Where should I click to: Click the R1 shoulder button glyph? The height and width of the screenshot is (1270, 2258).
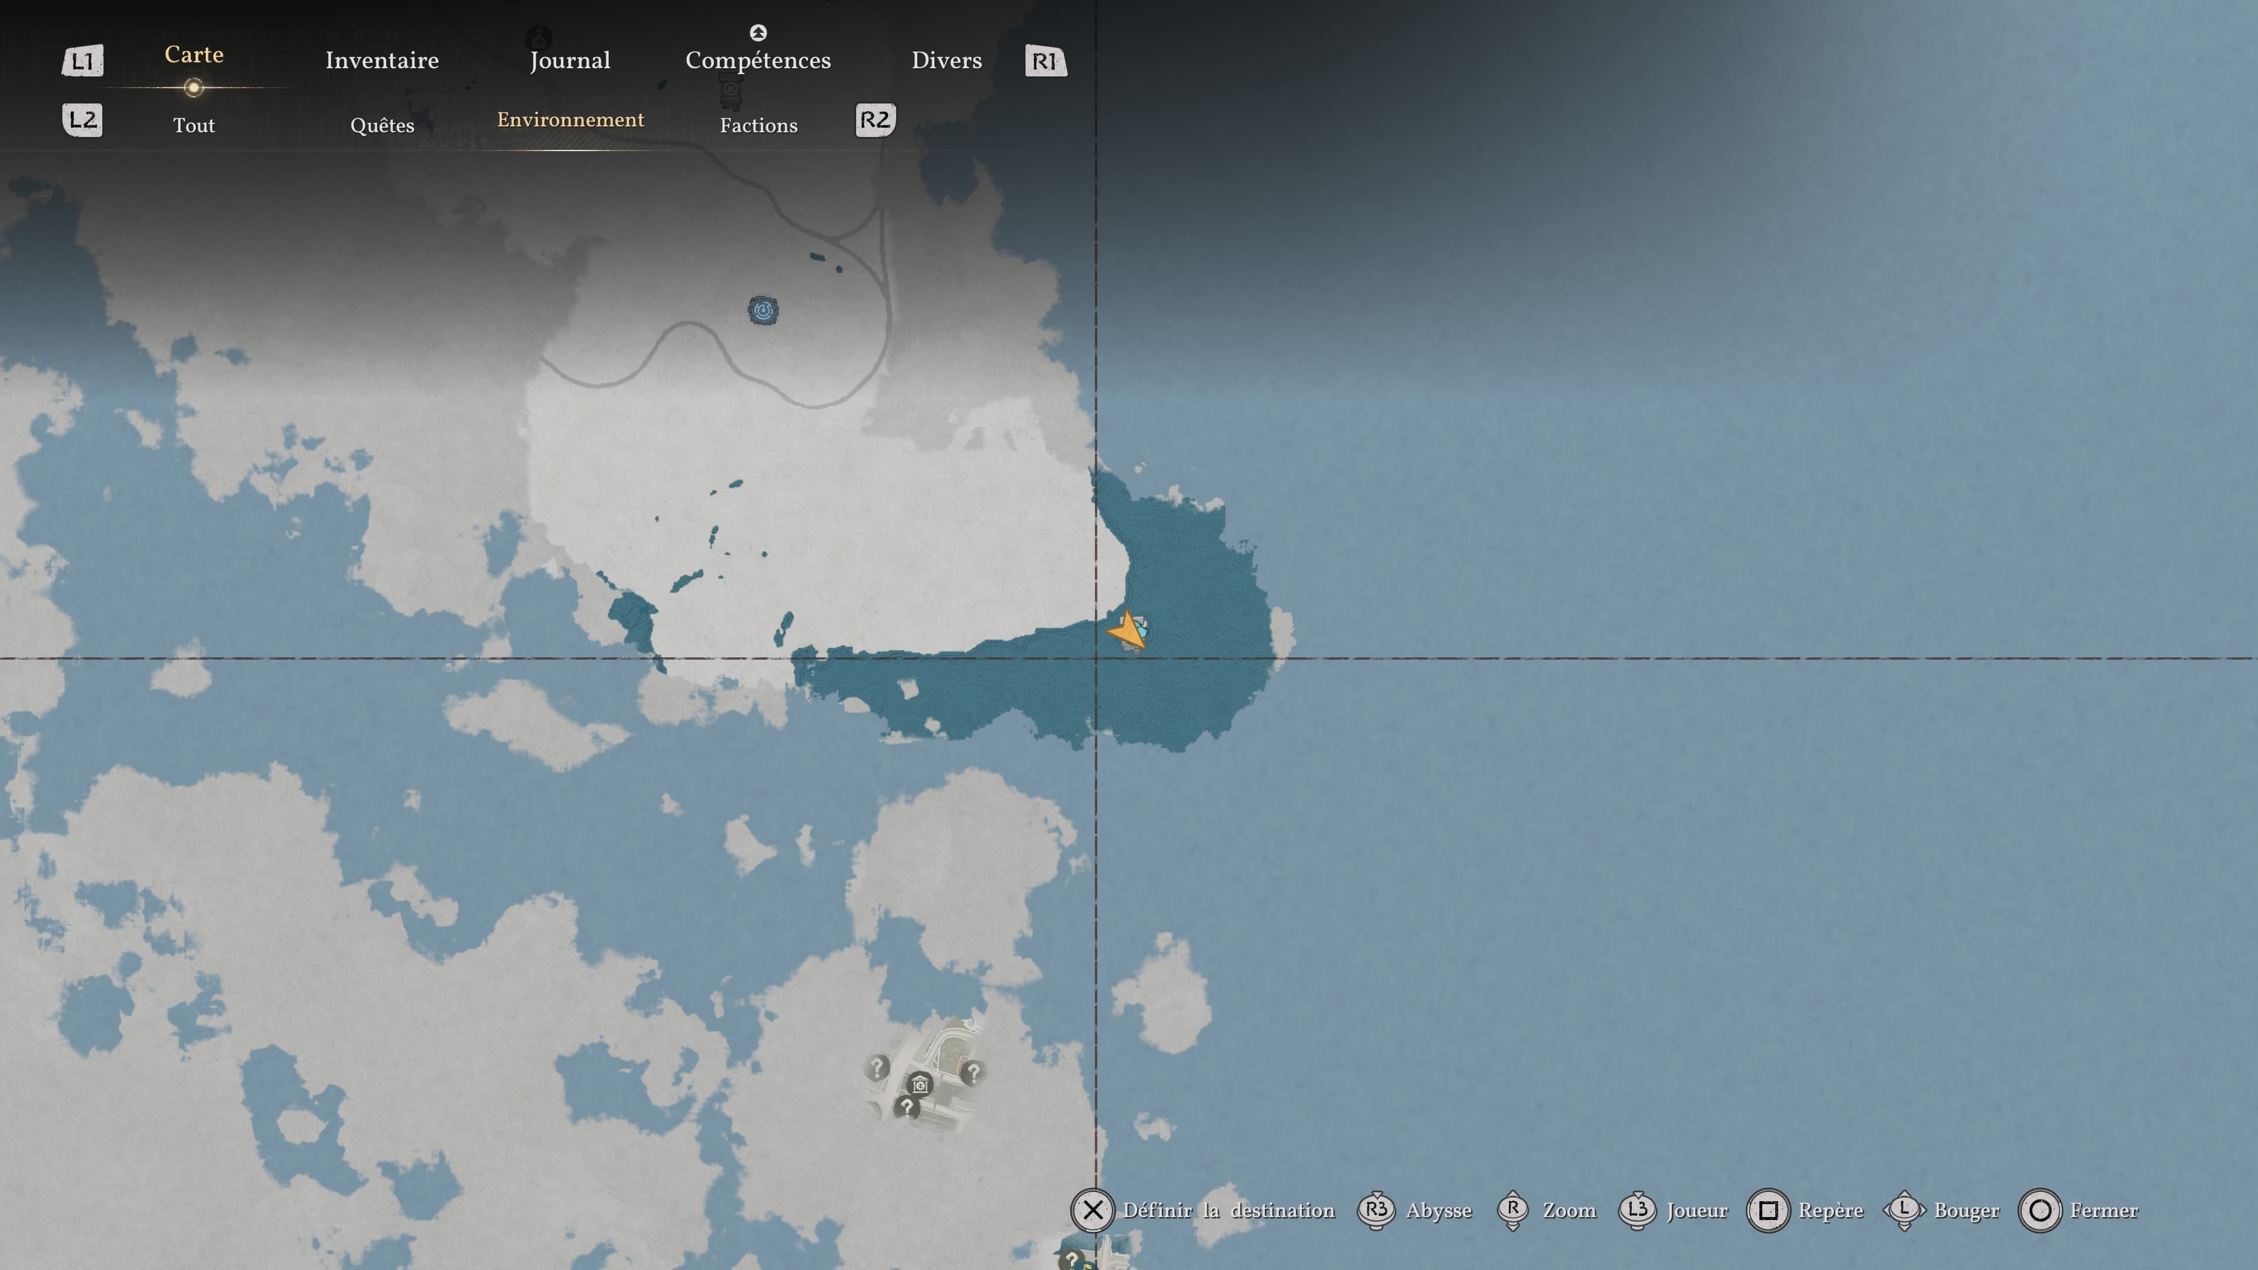[1046, 61]
